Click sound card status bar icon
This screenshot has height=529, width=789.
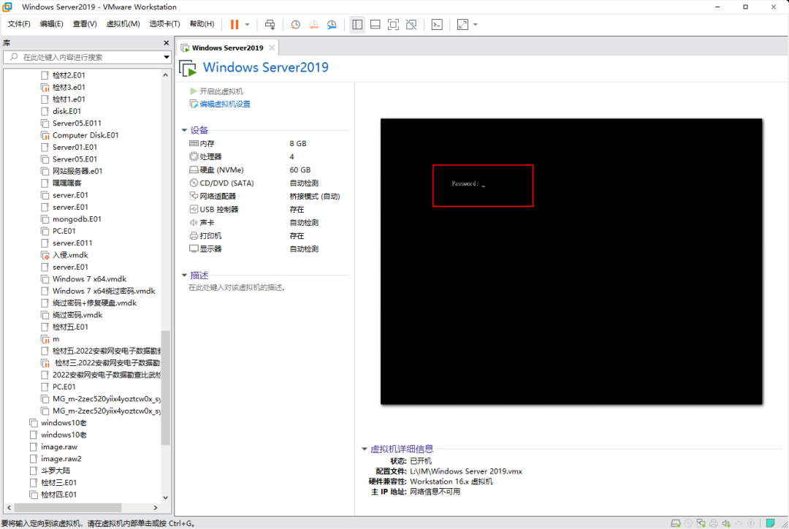tap(726, 523)
